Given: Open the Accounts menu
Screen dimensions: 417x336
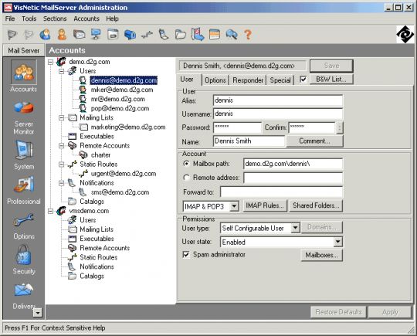Looking at the screenshot, I should pos(86,19).
